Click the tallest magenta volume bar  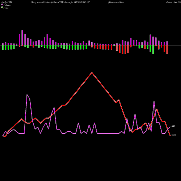(x=22, y=38)
